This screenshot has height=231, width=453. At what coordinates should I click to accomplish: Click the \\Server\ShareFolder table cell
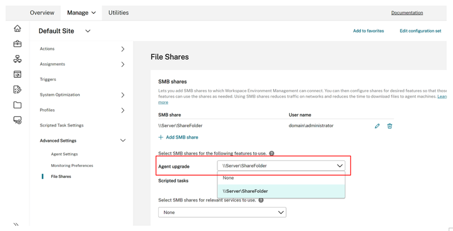[x=180, y=125]
